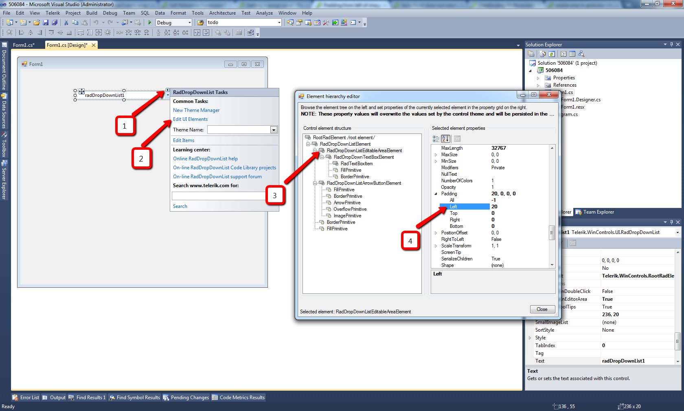Click the Save All toolbar icon
The image size is (684, 411).
[55, 22]
